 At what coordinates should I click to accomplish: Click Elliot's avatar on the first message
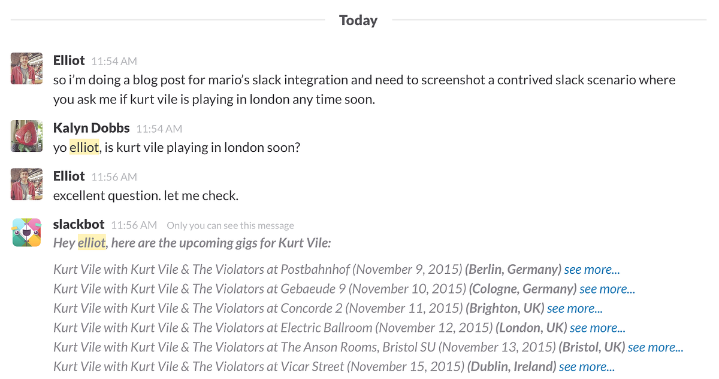point(26,68)
